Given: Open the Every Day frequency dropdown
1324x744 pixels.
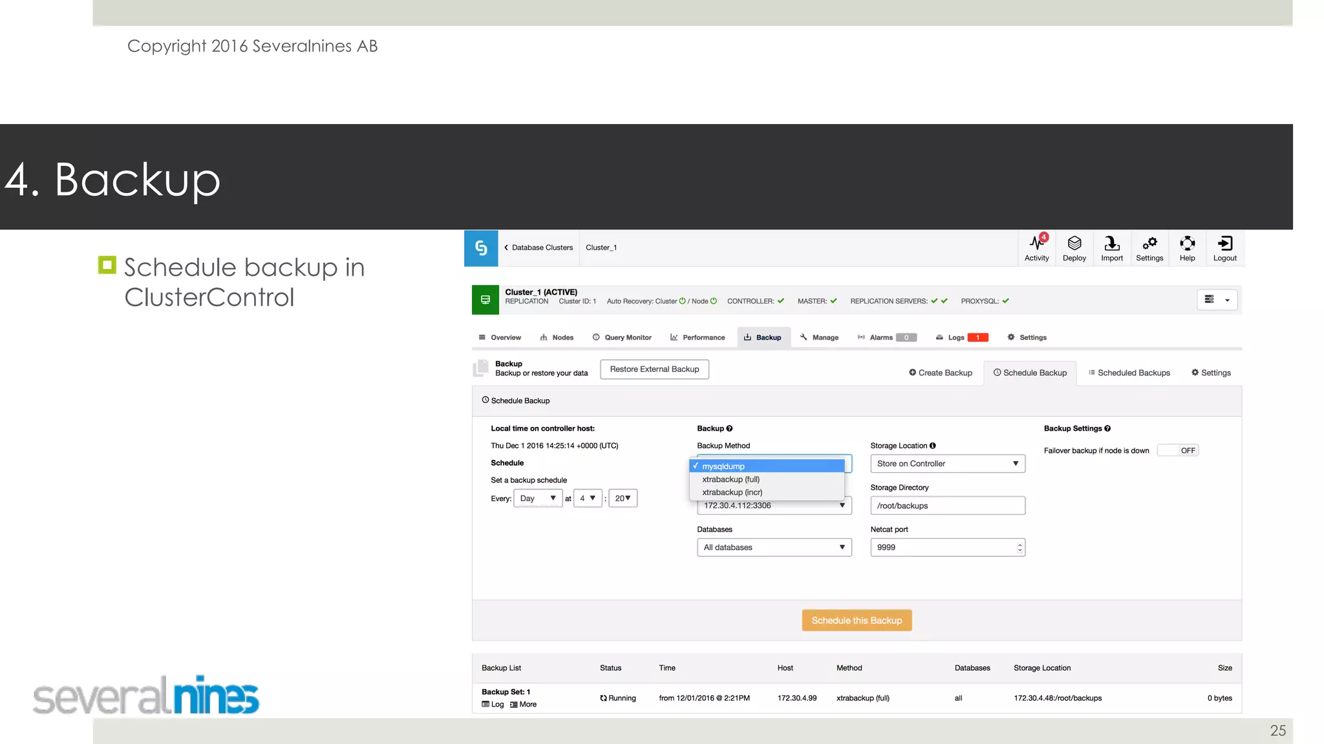Looking at the screenshot, I should (538, 499).
